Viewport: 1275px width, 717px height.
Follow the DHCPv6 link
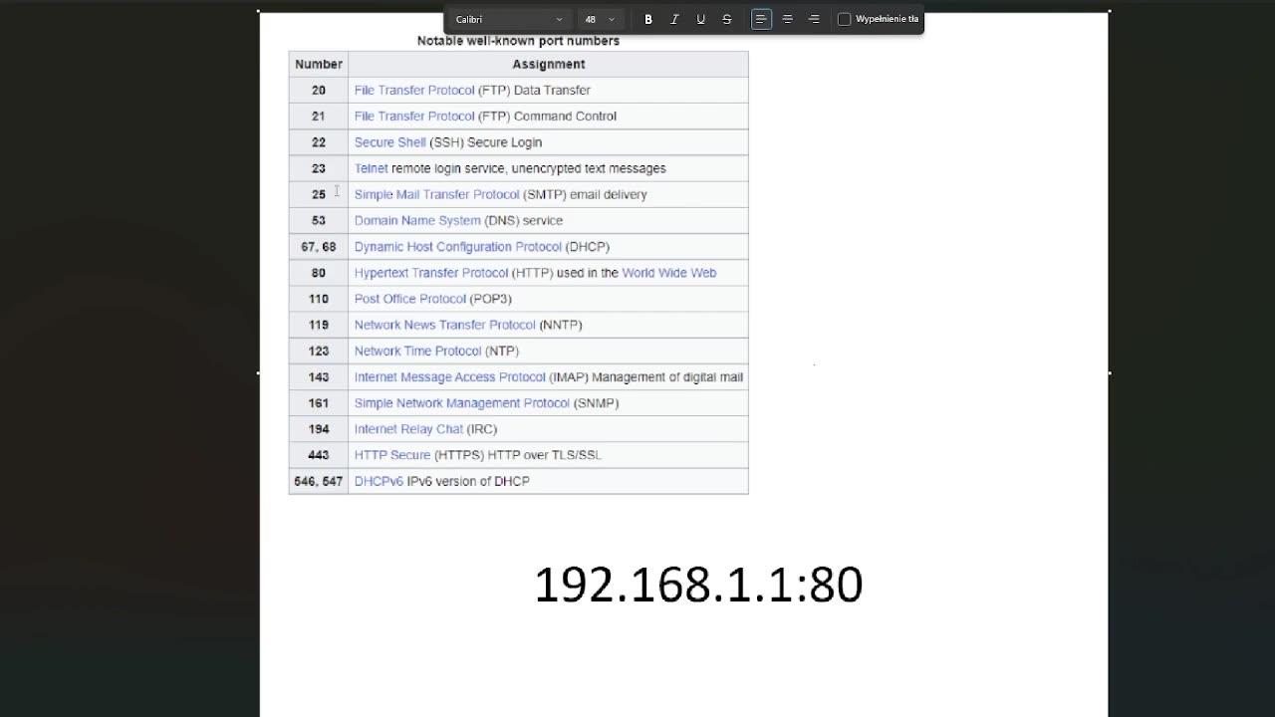(379, 481)
